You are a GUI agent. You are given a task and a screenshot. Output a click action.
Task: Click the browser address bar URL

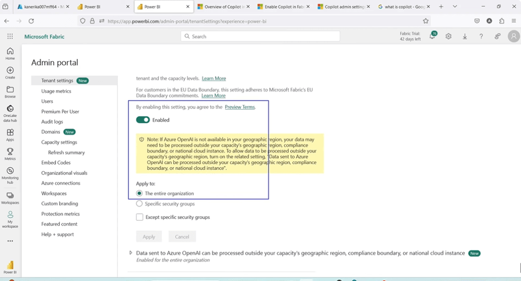(187, 21)
